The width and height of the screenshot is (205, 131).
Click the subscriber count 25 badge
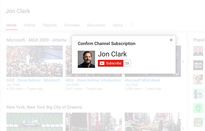pyautogui.click(x=127, y=63)
